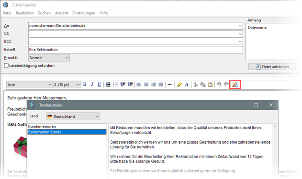
Task: Click the Textbausteine window logo icon
Action: (x=32, y=105)
